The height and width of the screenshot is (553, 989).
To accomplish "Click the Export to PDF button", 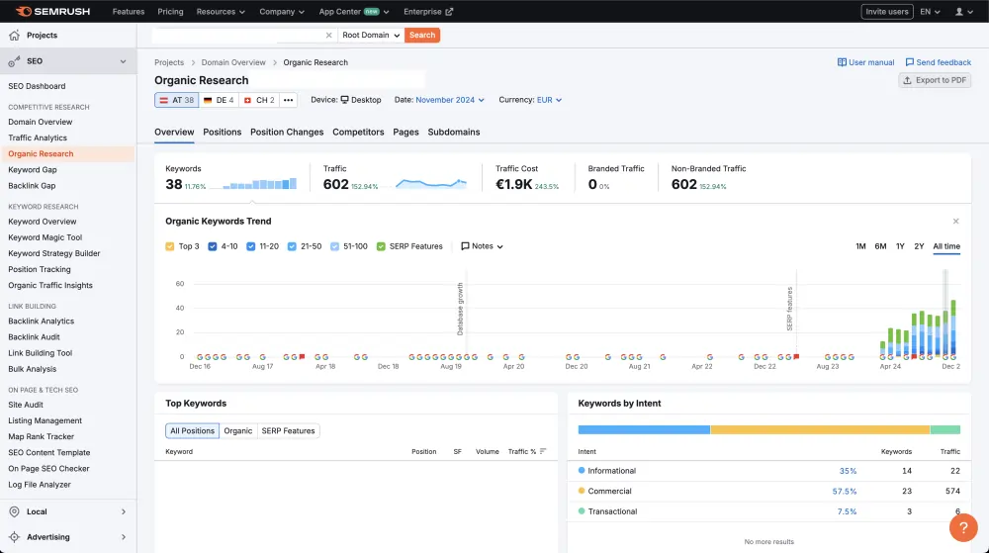I will (935, 80).
